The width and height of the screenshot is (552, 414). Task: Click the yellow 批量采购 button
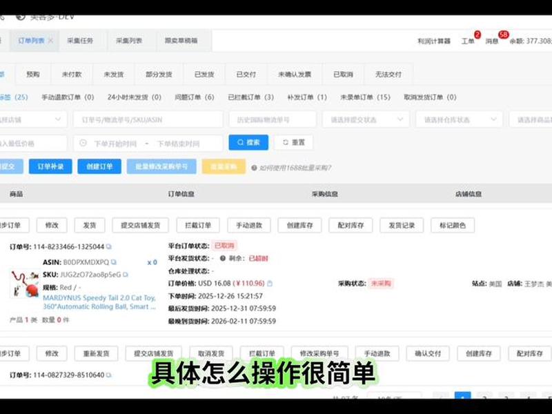click(x=224, y=166)
